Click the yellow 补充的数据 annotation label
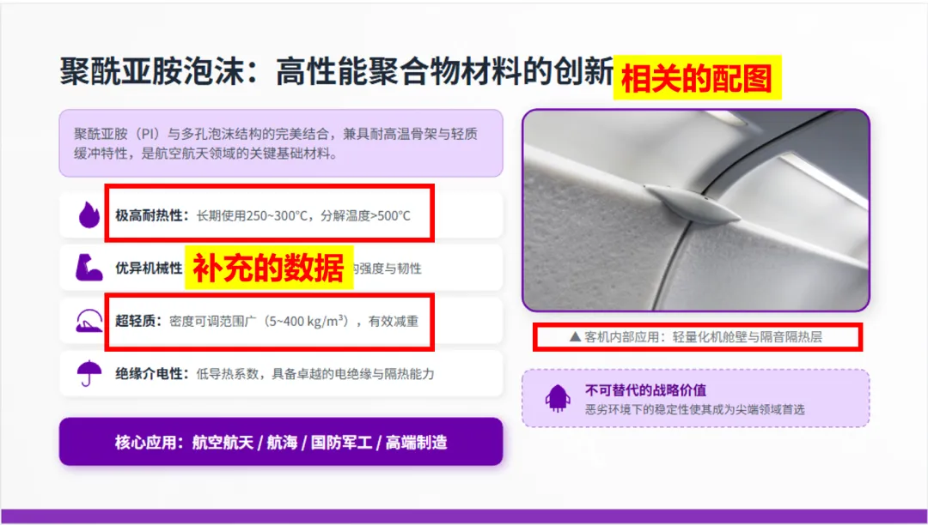 pyautogui.click(x=269, y=268)
